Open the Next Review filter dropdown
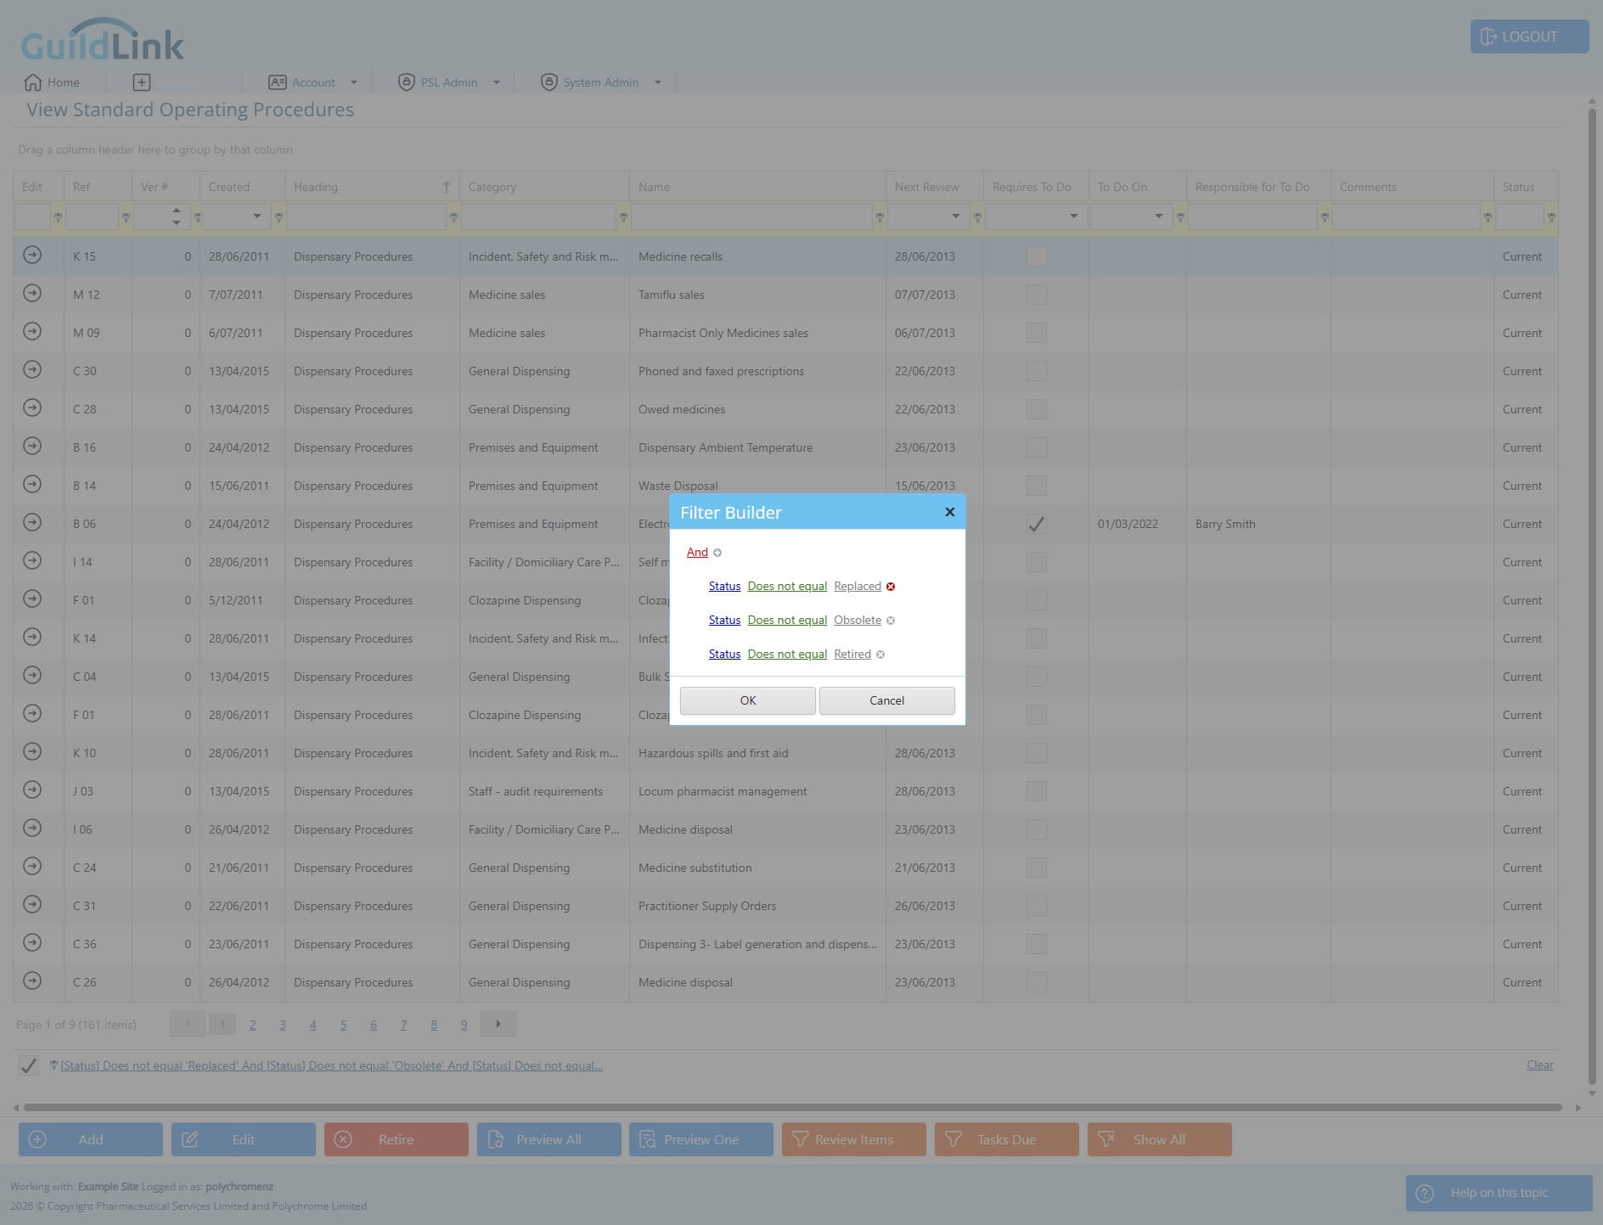1603x1225 pixels. pyautogui.click(x=956, y=216)
